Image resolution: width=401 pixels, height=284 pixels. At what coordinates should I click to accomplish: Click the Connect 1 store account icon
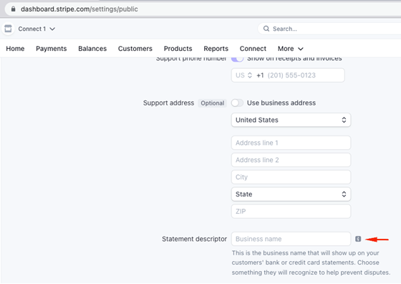tap(8, 29)
